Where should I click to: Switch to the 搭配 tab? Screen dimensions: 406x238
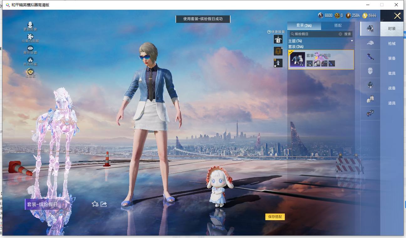338,25
